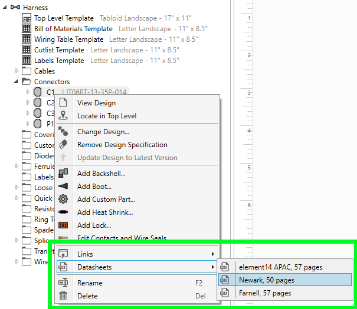357x309 pixels.
Task: Open the Datasheets submenu arrow
Action: point(212,267)
